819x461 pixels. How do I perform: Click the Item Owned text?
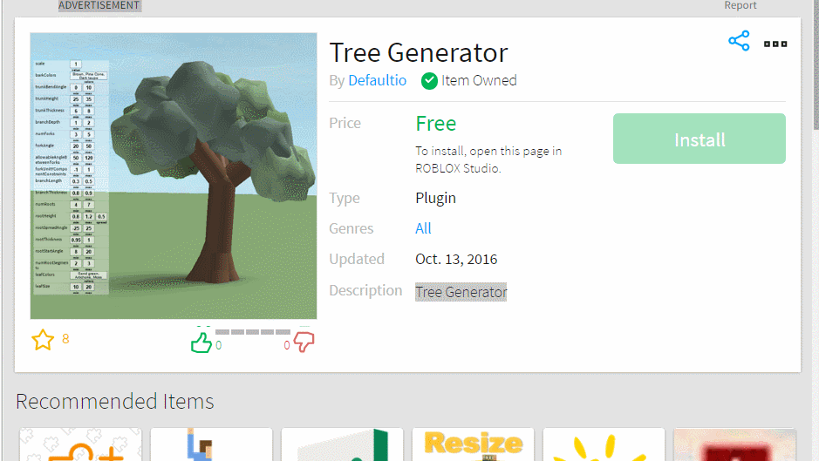479,80
